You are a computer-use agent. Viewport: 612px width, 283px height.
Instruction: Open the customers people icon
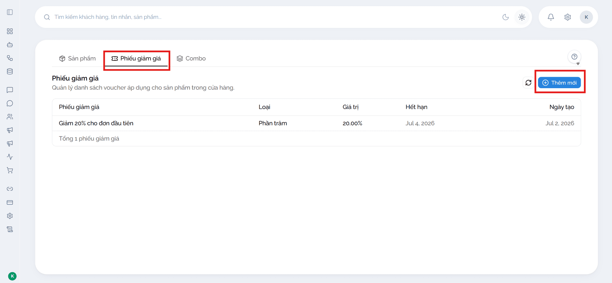click(10, 117)
